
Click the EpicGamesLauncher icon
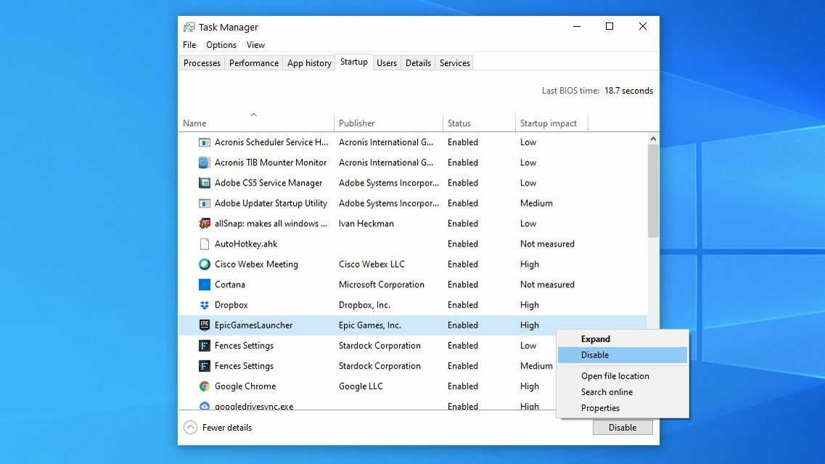204,326
